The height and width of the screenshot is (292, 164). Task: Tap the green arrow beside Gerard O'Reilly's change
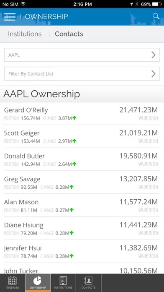point(74,118)
